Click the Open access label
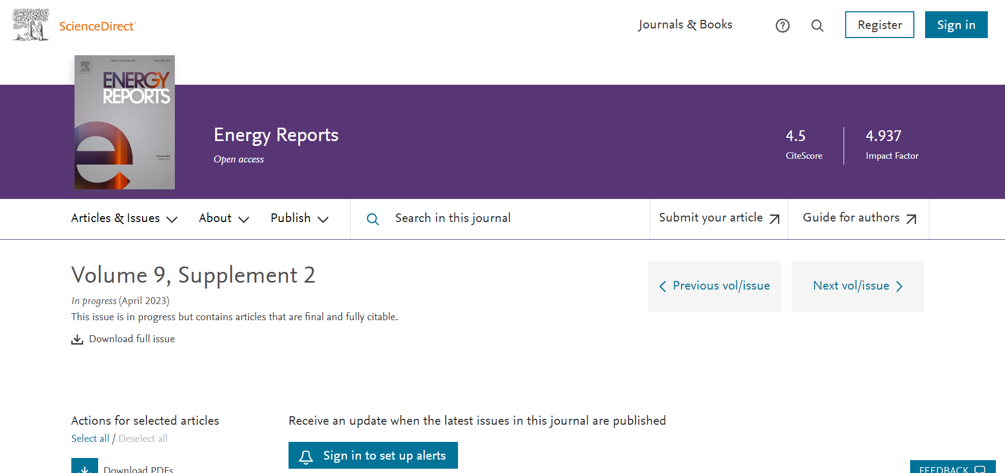This screenshot has width=1005, height=473. [x=239, y=159]
